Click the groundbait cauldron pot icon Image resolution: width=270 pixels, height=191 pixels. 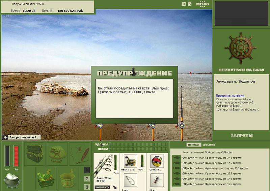point(12,181)
